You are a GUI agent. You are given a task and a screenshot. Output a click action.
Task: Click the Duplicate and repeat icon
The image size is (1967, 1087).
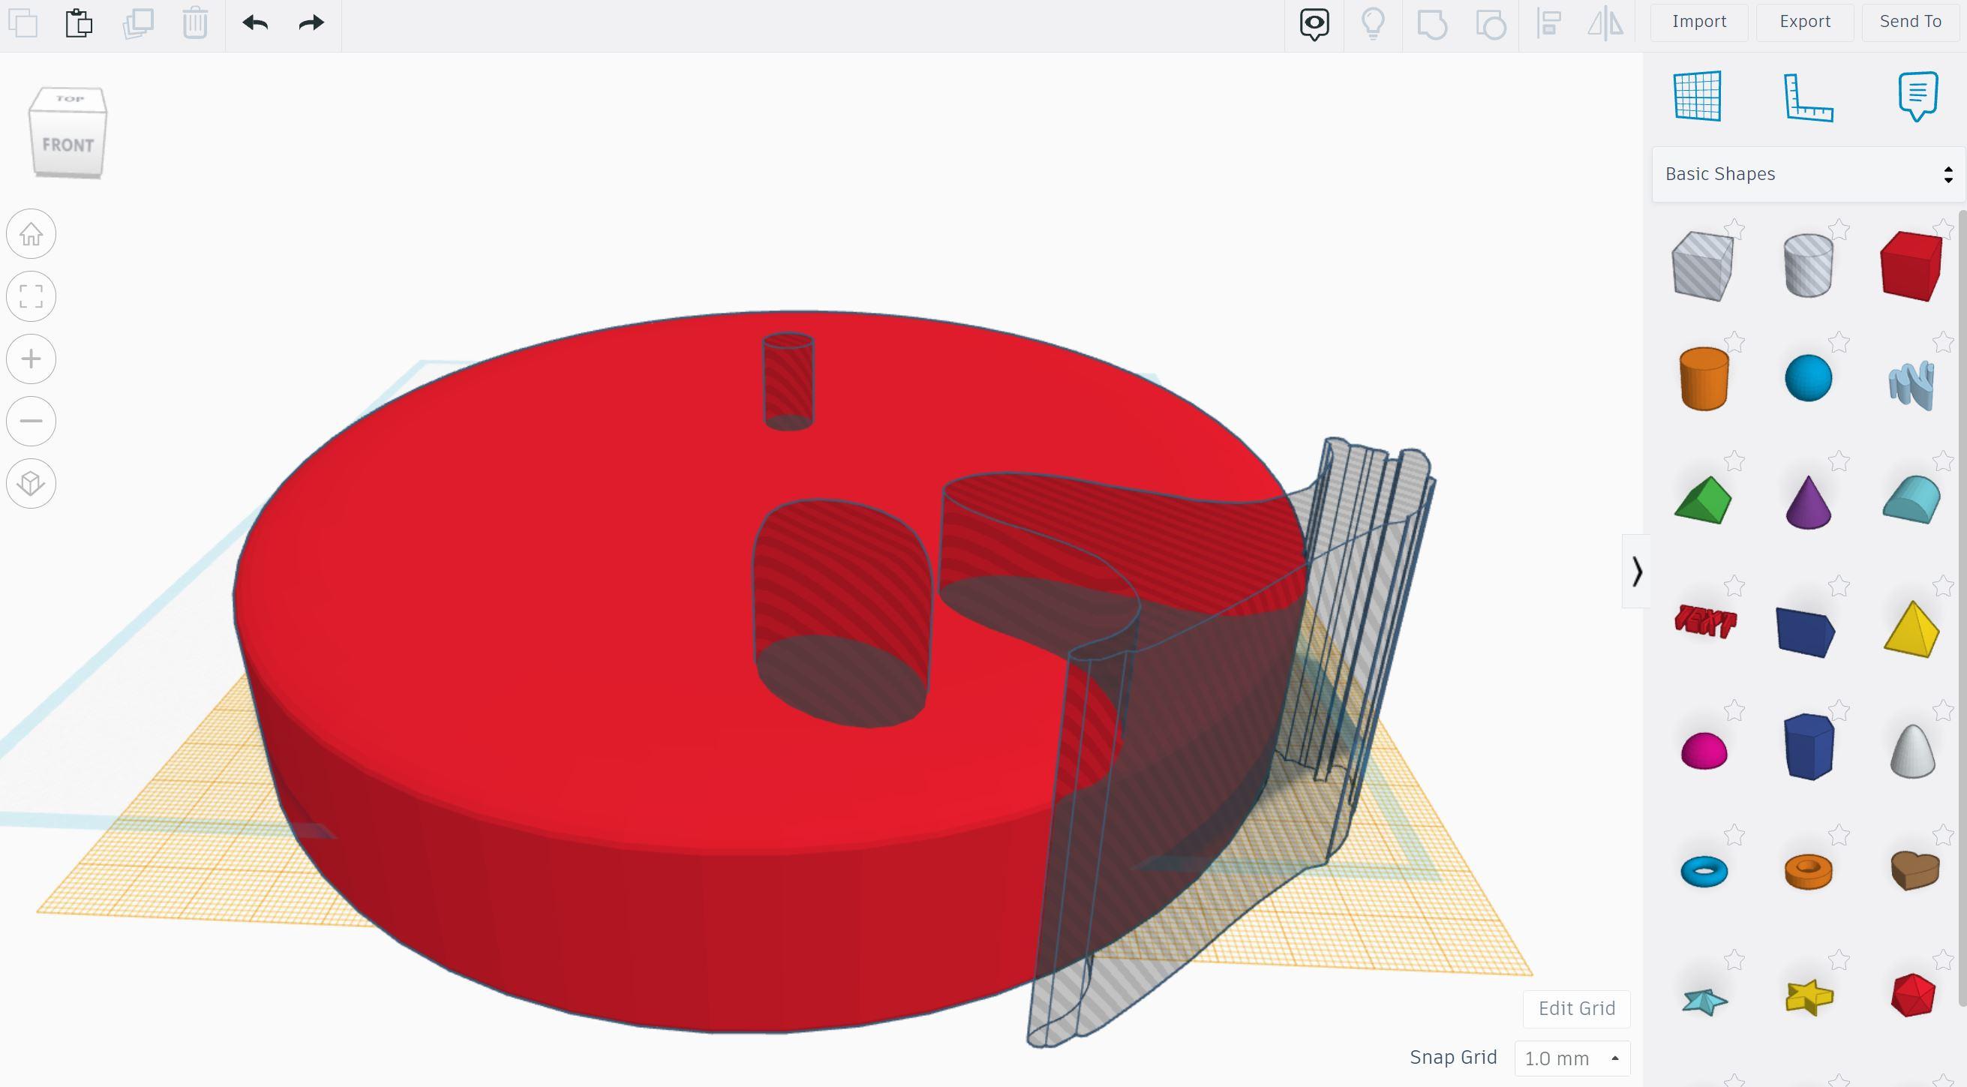137,23
